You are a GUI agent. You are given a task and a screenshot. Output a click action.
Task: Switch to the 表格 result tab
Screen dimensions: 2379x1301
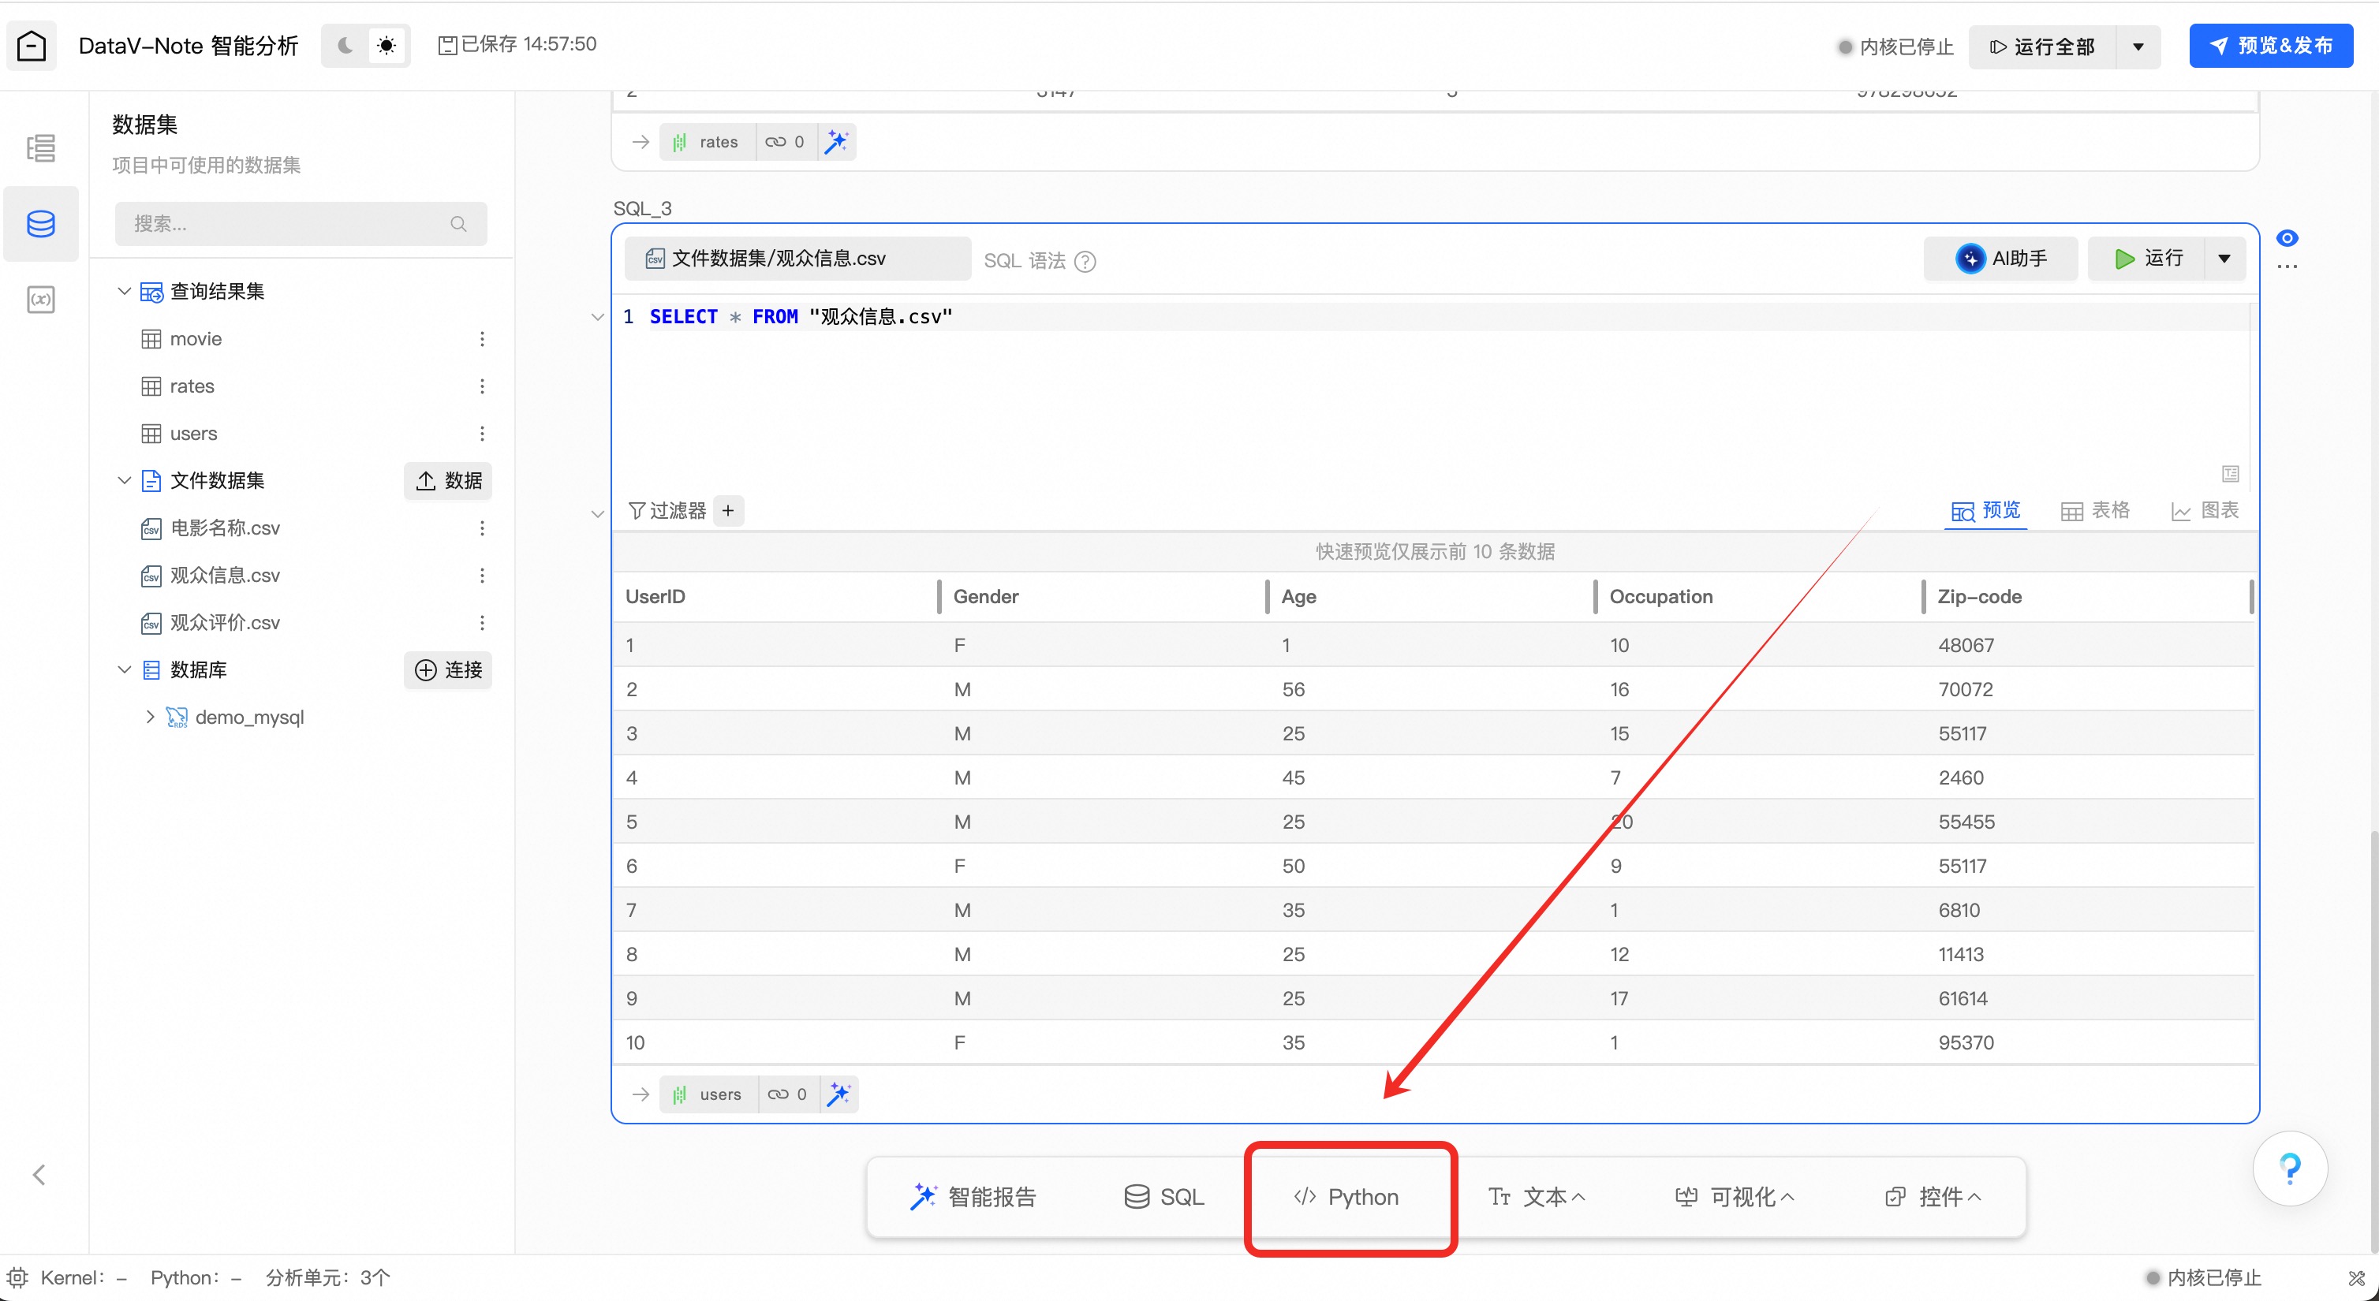coord(2094,511)
